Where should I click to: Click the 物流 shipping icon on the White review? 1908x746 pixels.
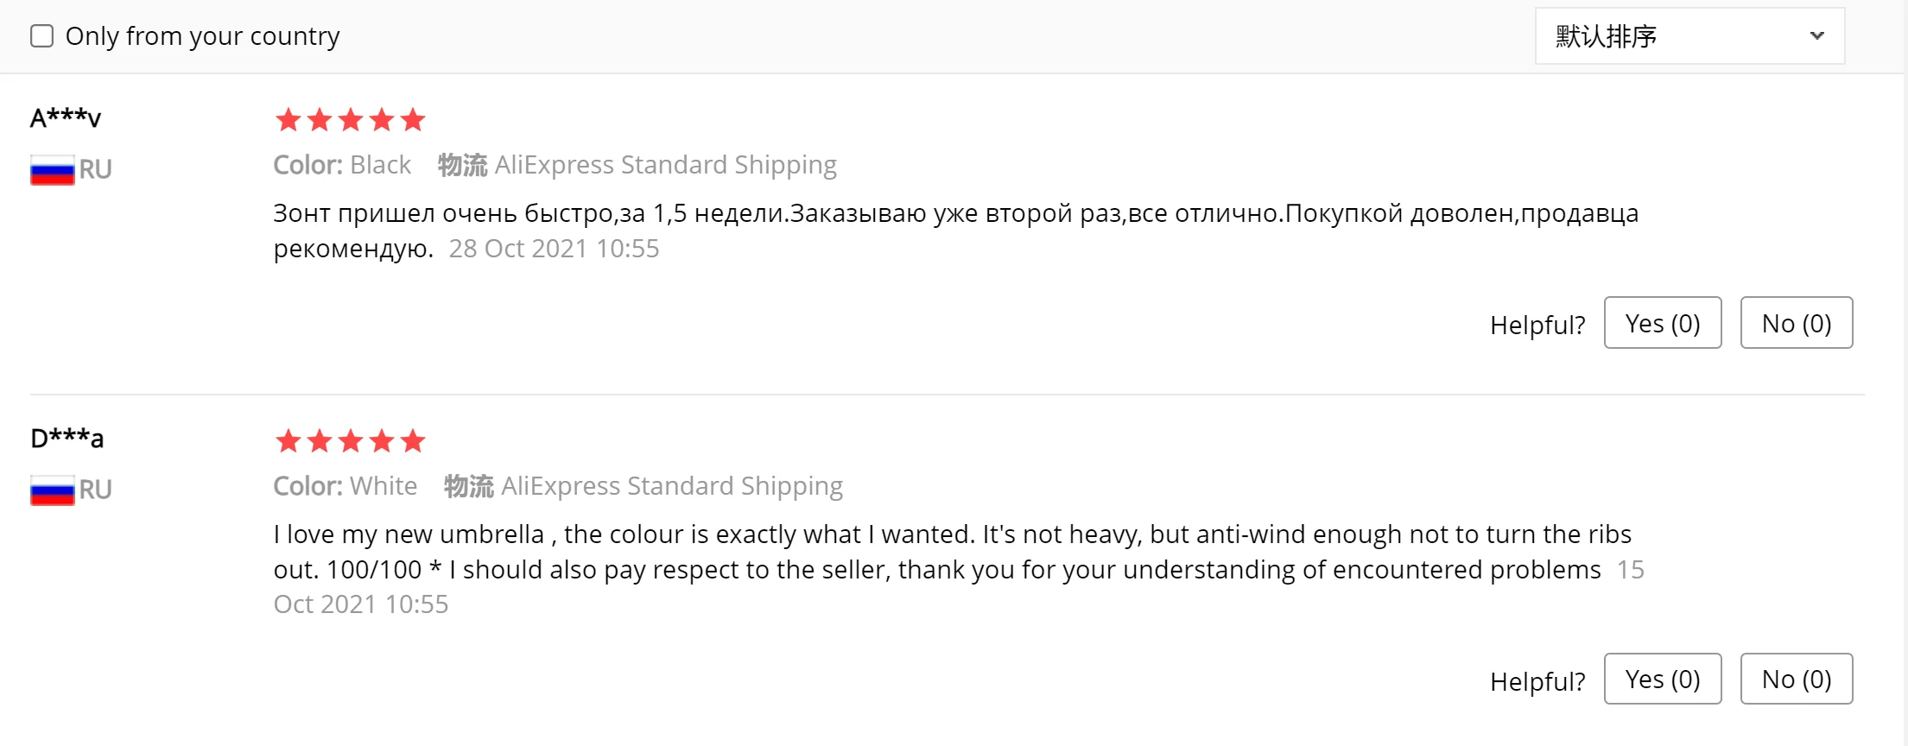click(x=468, y=486)
